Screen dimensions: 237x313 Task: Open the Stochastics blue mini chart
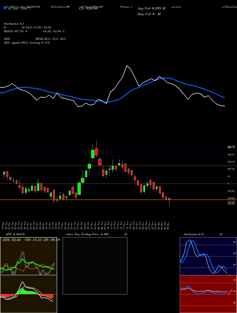pos(208,256)
